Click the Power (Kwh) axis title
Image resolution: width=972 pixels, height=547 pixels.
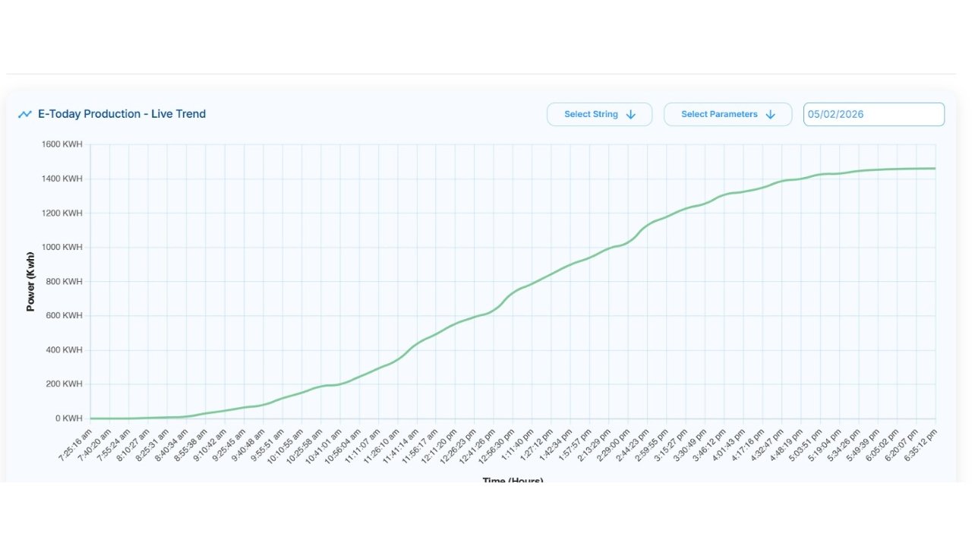click(31, 282)
